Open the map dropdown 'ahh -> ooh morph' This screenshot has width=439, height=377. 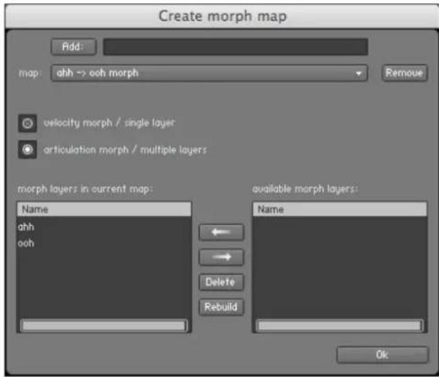coord(209,73)
